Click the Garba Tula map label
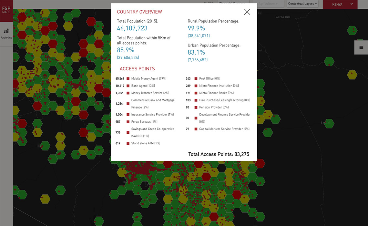This screenshot has width=368, height=226. tap(283, 17)
